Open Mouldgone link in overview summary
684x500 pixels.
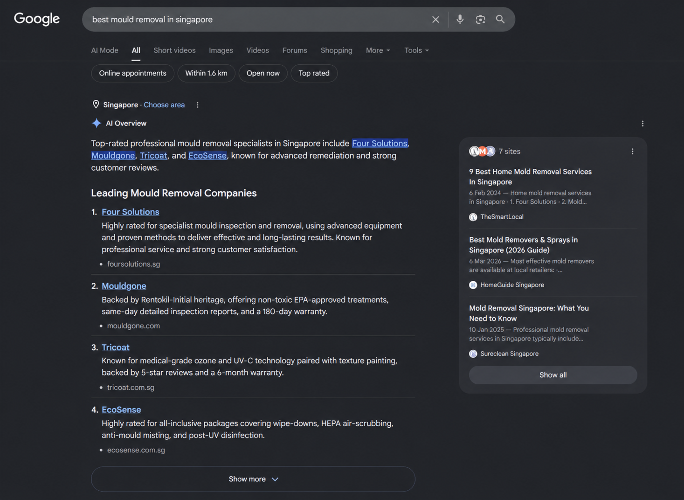113,155
